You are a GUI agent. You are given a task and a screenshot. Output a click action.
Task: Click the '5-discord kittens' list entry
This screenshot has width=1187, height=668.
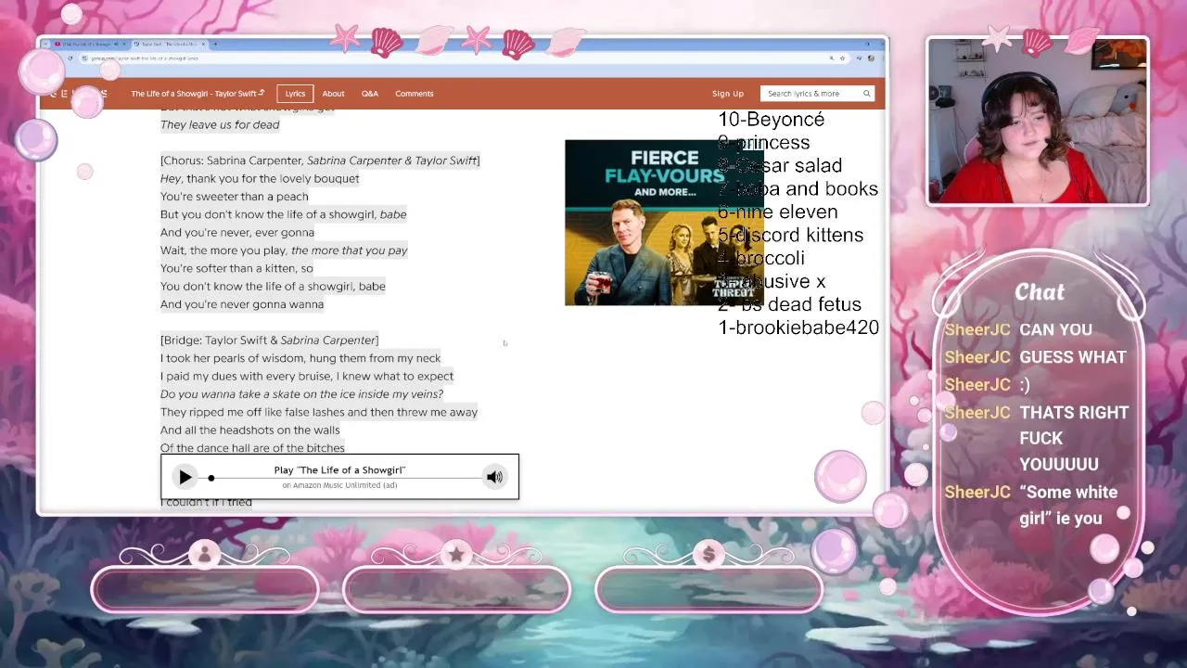[x=791, y=236]
